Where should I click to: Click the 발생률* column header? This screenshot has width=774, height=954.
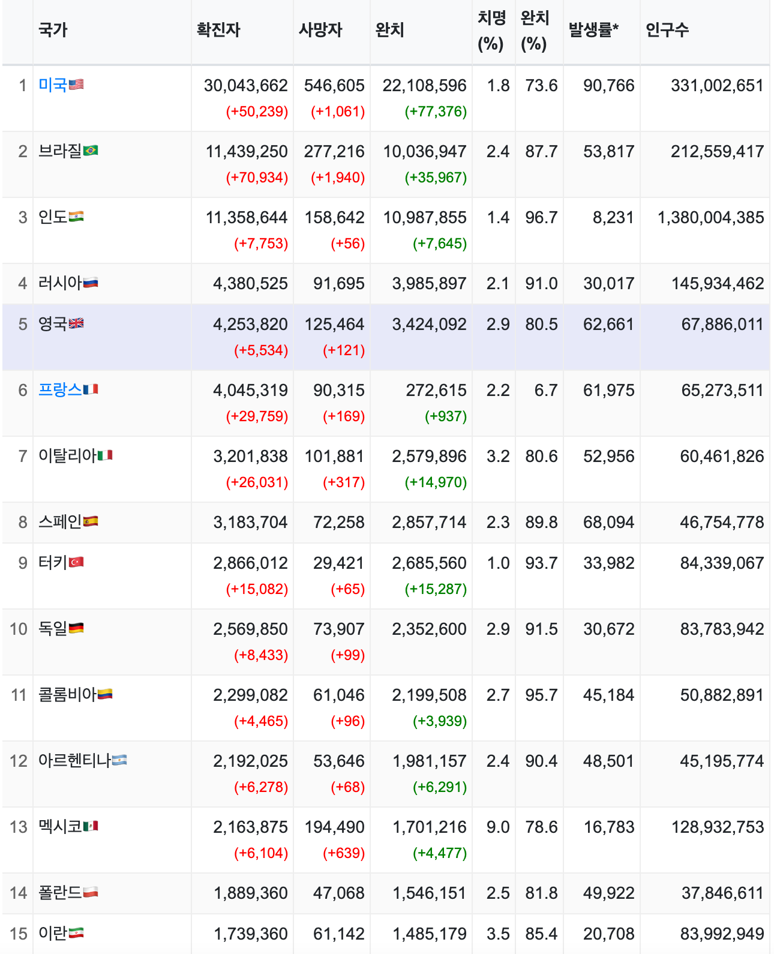point(593,29)
